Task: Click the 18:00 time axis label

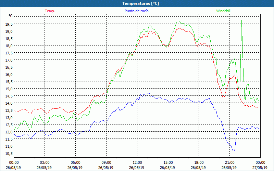Action: [199, 163]
